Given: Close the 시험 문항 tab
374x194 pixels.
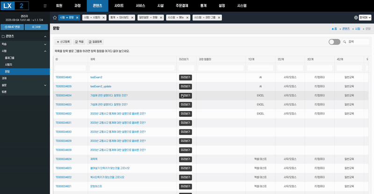Looking at the screenshot, I should [77, 17].
